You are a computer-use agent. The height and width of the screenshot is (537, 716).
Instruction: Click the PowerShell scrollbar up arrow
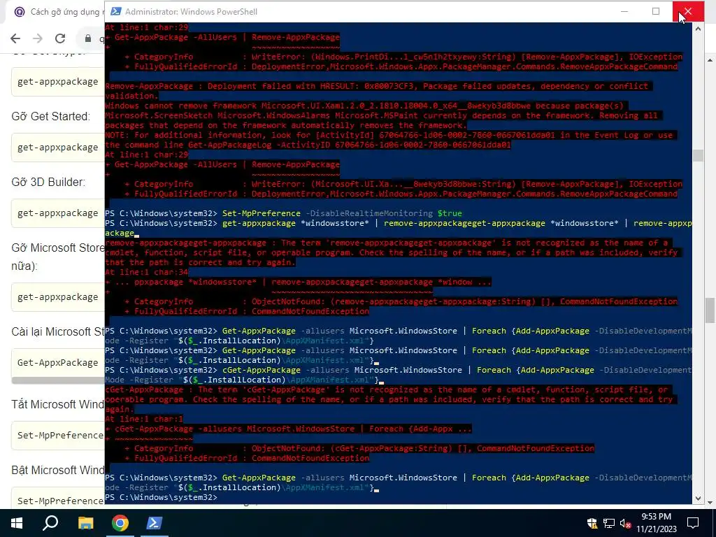pyautogui.click(x=698, y=29)
